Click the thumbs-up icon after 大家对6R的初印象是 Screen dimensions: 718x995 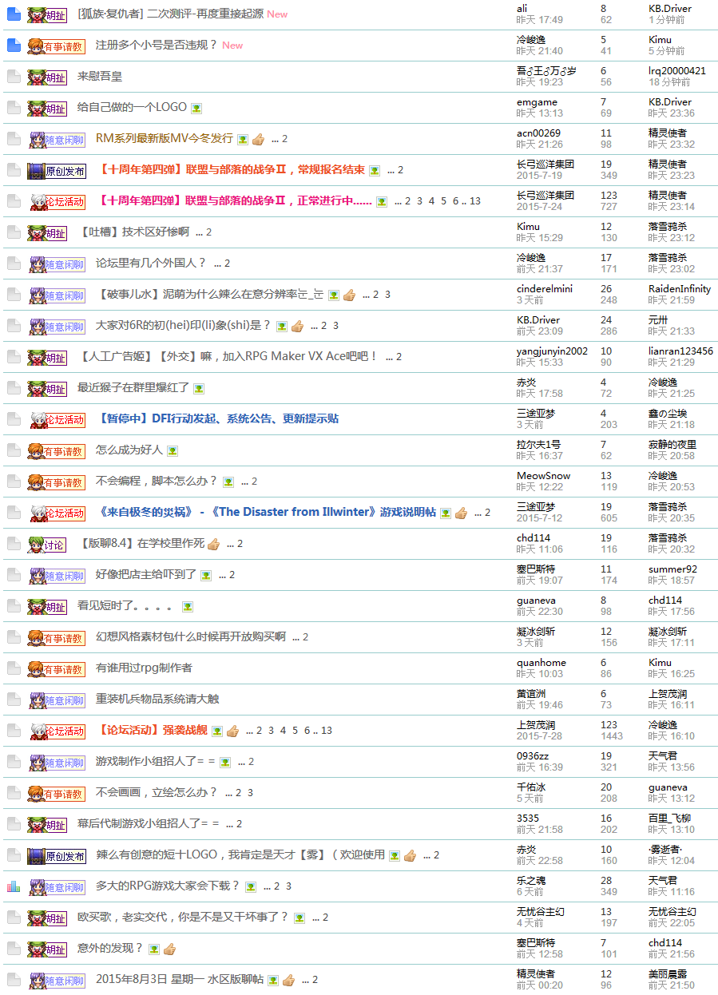tap(297, 326)
